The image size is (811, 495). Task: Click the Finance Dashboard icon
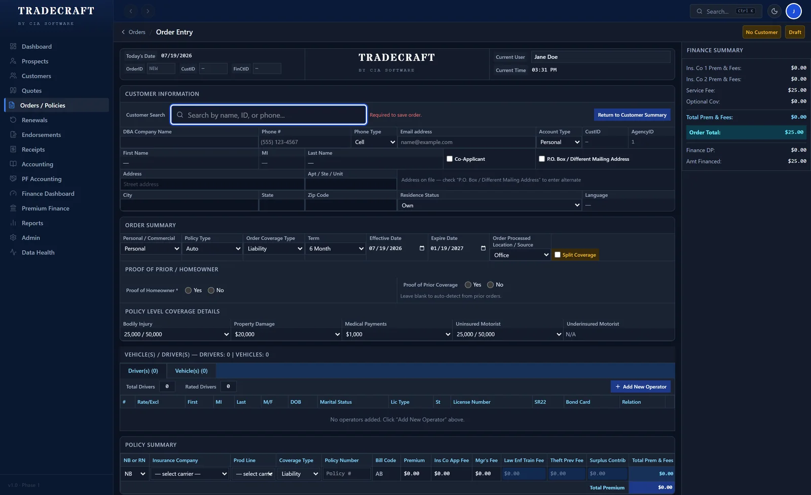13,193
